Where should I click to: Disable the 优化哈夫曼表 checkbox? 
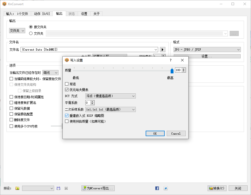coord(67,90)
